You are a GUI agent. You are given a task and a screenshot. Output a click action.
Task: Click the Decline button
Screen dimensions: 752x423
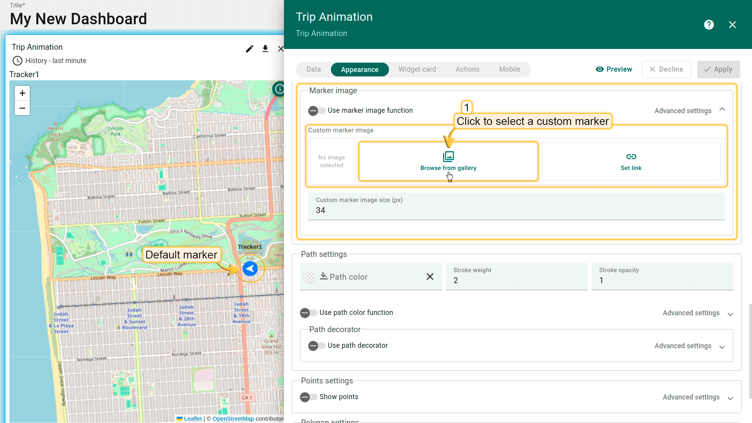[666, 69]
